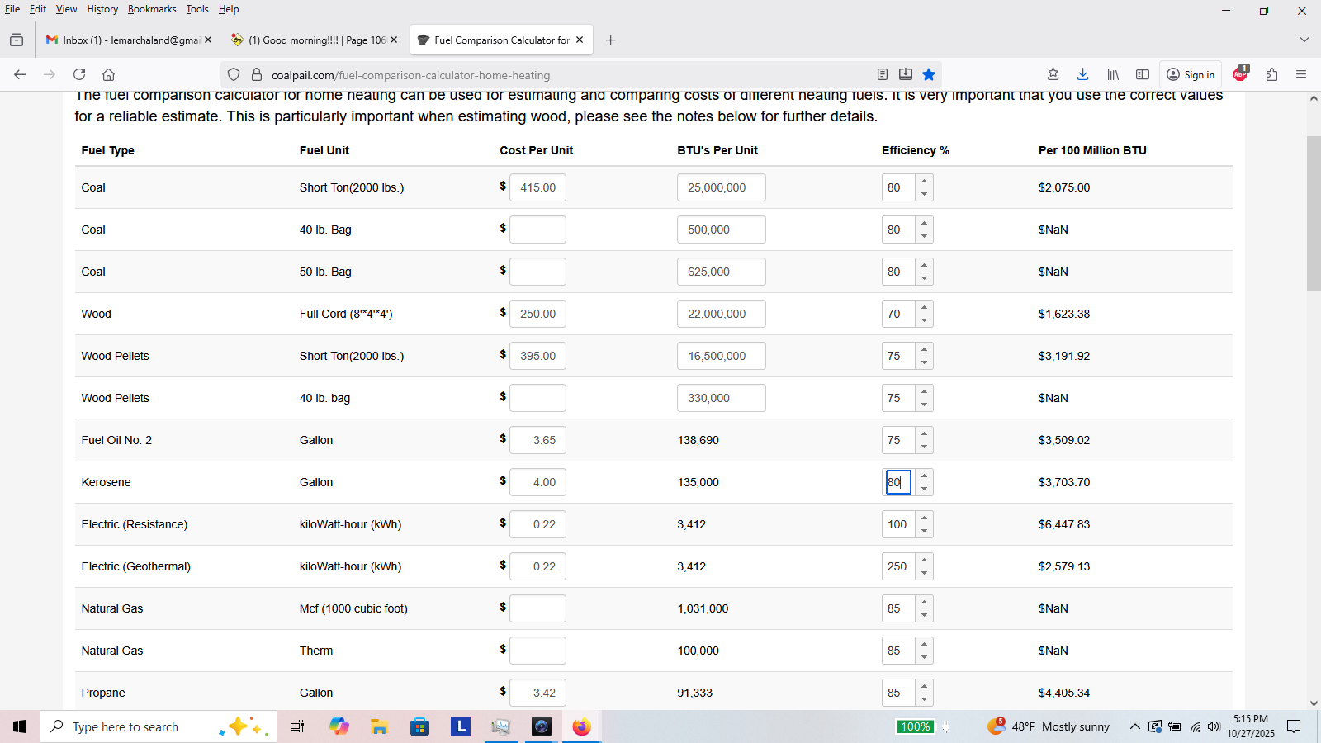This screenshot has width=1321, height=743.
Task: Switch to the Gmail Inbox tab
Action: pos(124,40)
